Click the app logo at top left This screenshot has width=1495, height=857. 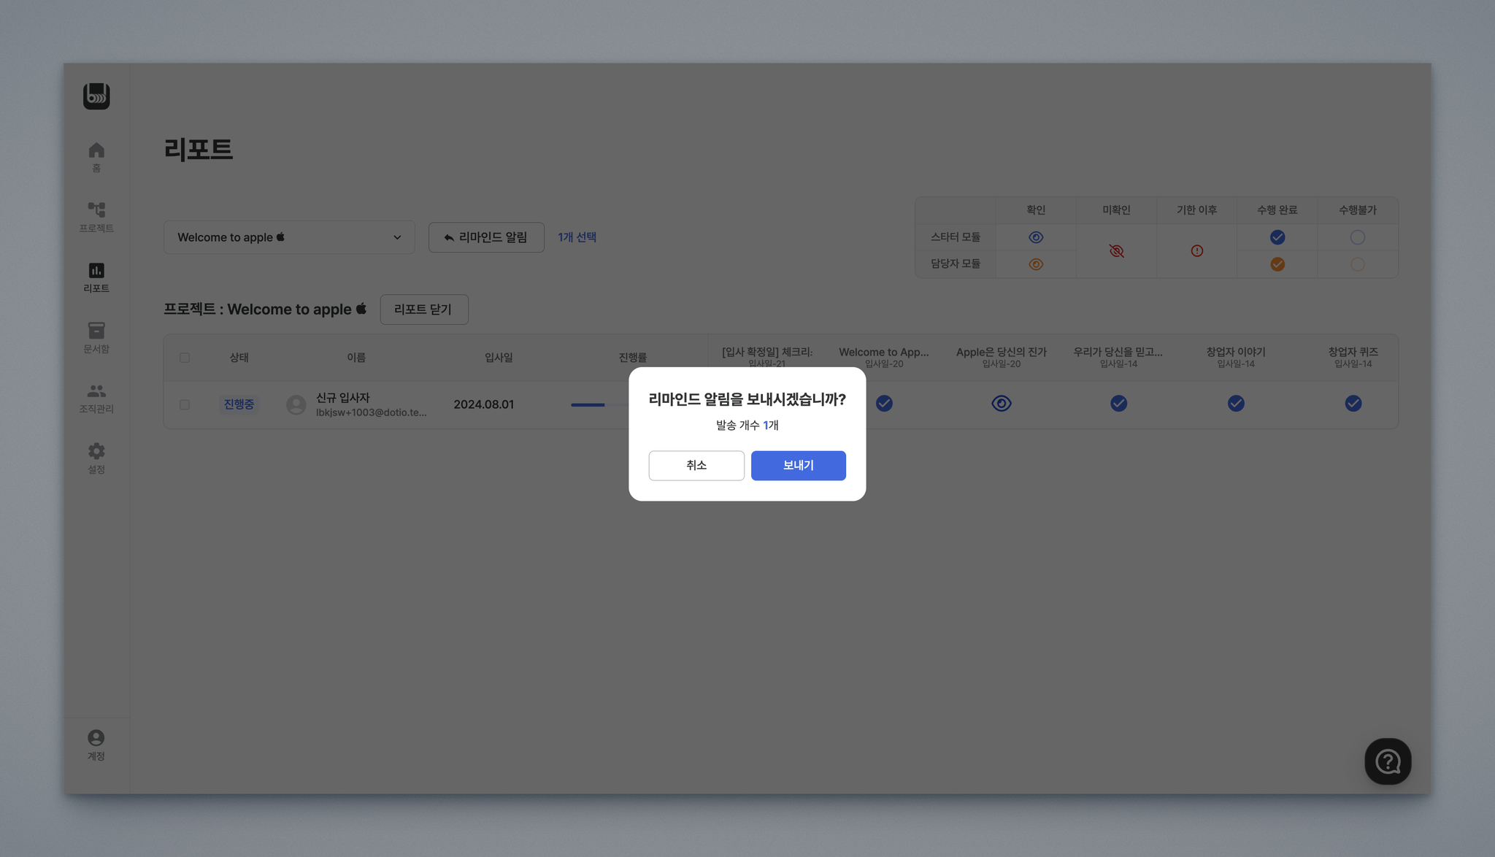[96, 96]
